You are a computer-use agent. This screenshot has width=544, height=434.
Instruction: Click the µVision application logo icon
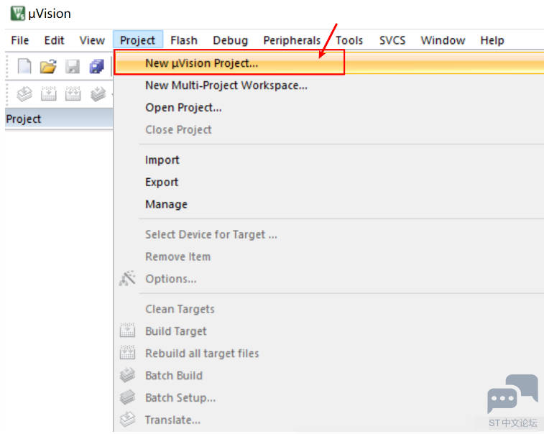click(18, 14)
